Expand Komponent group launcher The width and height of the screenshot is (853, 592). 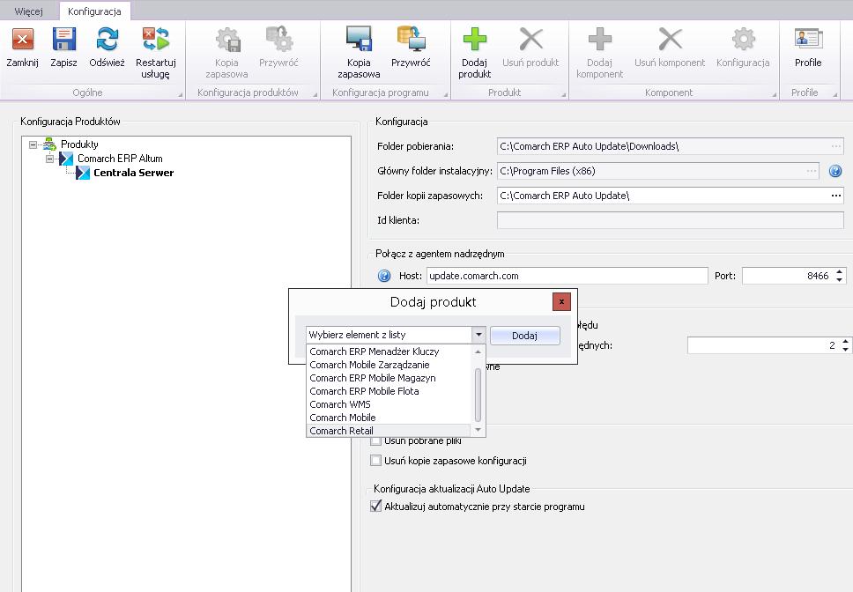774,95
